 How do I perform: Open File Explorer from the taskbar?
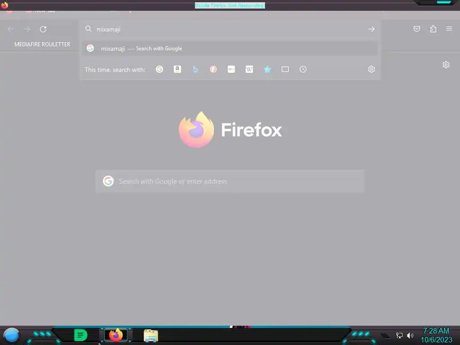(151, 336)
